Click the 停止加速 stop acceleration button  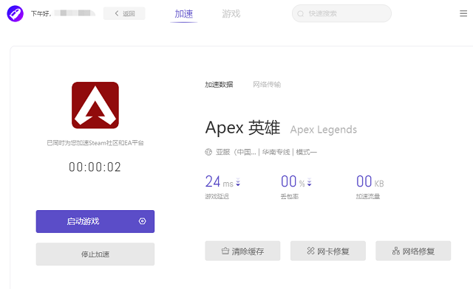click(x=95, y=254)
